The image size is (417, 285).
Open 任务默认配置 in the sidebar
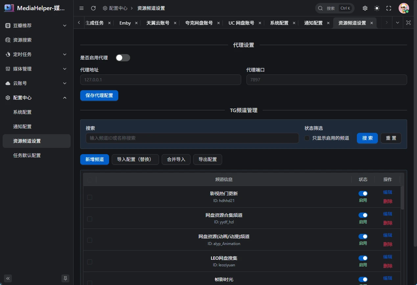27,155
